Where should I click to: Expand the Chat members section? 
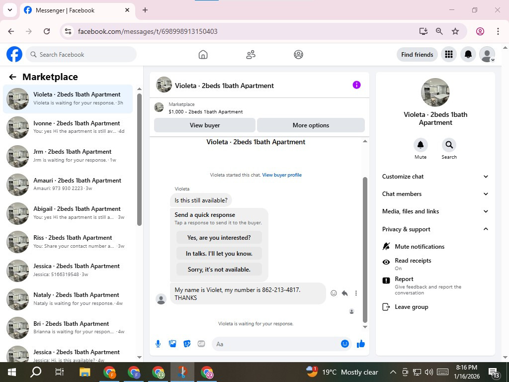click(435, 194)
